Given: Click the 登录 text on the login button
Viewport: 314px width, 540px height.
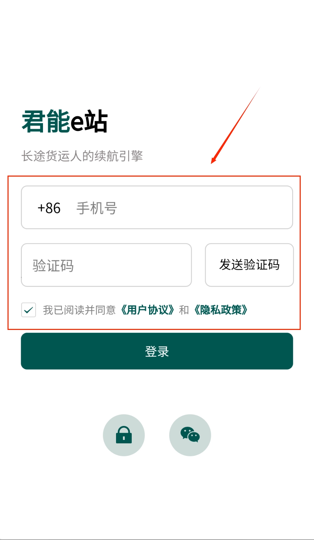Looking at the screenshot, I should pyautogui.click(x=157, y=351).
